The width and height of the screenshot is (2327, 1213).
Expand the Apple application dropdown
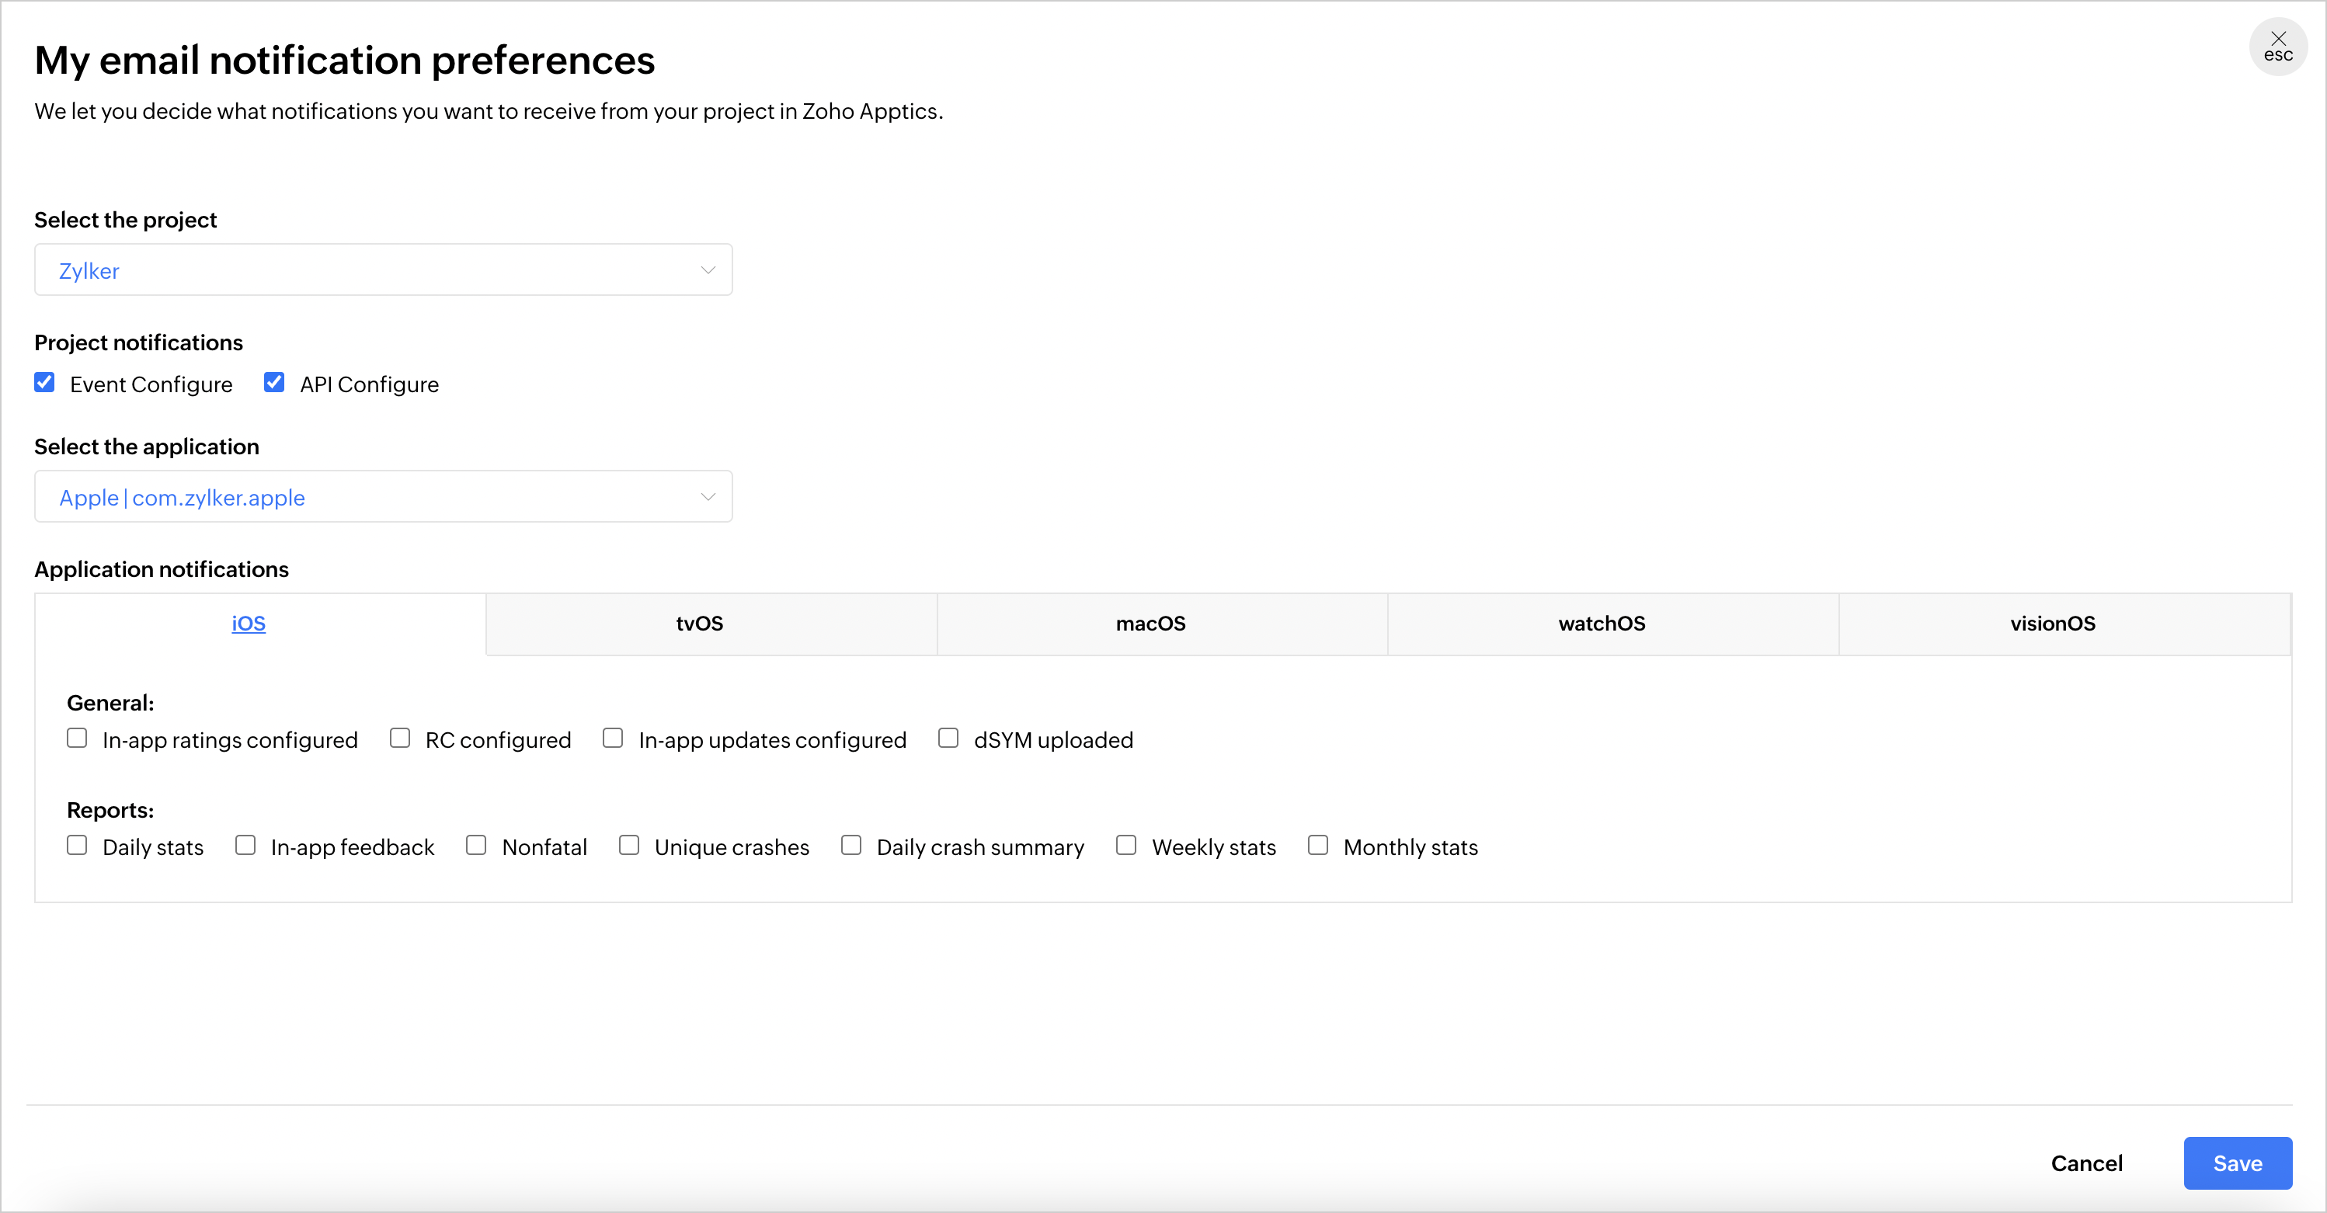tap(383, 497)
